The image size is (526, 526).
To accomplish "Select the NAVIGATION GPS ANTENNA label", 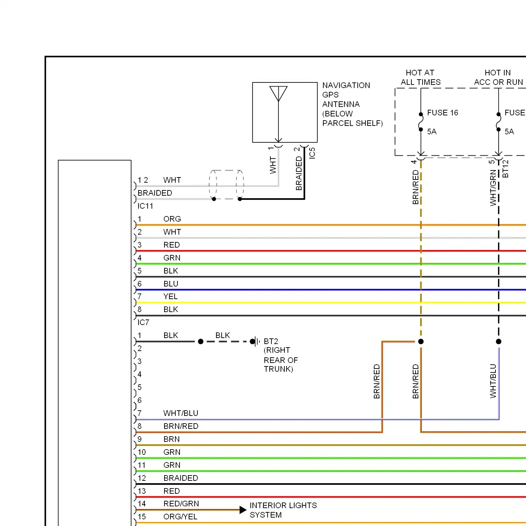I will pos(352,104).
